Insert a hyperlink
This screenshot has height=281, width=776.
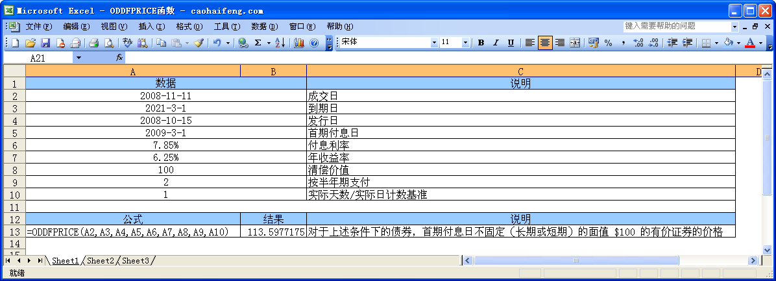pyautogui.click(x=243, y=43)
